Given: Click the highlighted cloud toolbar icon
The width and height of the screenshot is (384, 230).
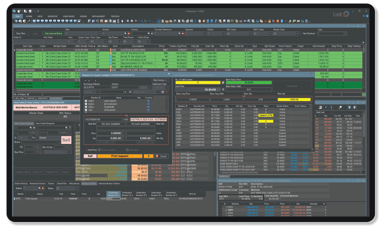Looking at the screenshot, I should click(159, 21).
